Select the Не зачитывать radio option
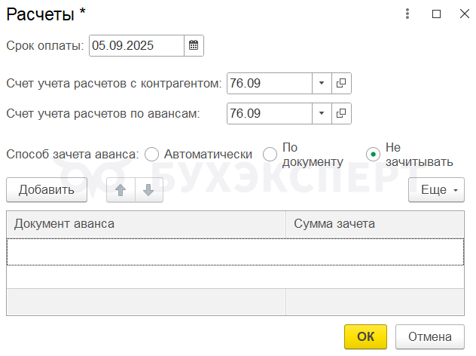476x356 pixels. tap(373, 154)
